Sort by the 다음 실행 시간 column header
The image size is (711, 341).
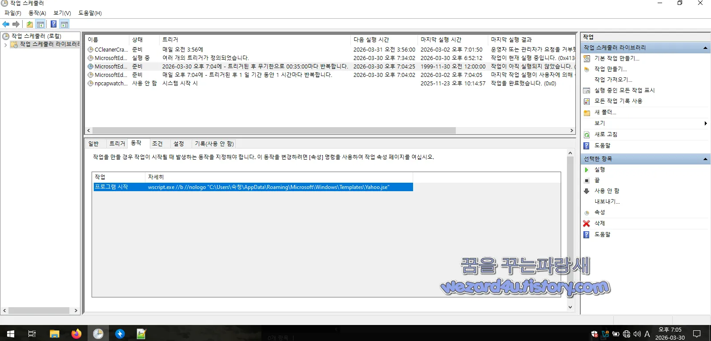(384, 40)
